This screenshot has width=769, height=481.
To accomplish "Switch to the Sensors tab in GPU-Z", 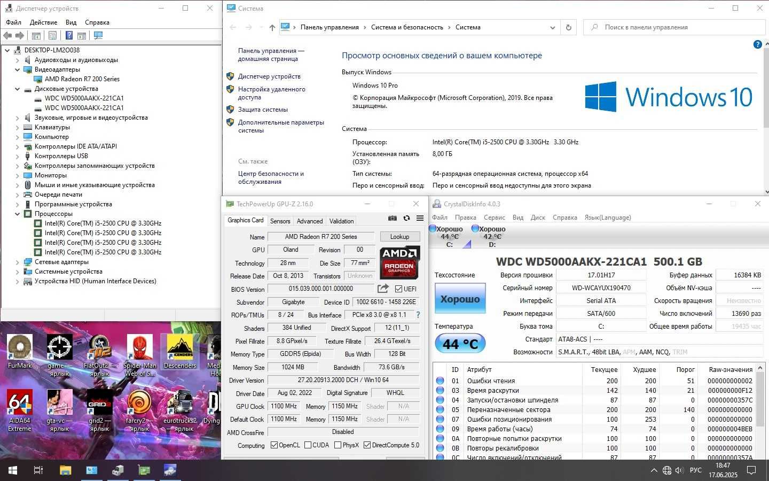I will (x=280, y=221).
